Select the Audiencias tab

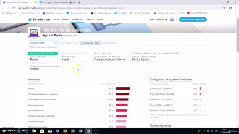pos(77,19)
